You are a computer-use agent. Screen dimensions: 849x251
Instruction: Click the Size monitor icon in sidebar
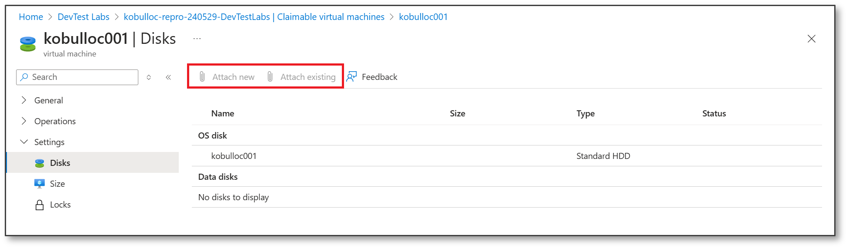pyautogui.click(x=39, y=183)
